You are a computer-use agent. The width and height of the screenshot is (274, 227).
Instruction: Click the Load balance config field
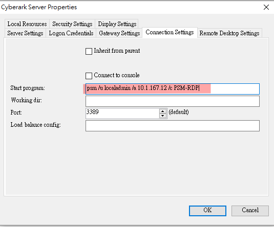point(173,126)
